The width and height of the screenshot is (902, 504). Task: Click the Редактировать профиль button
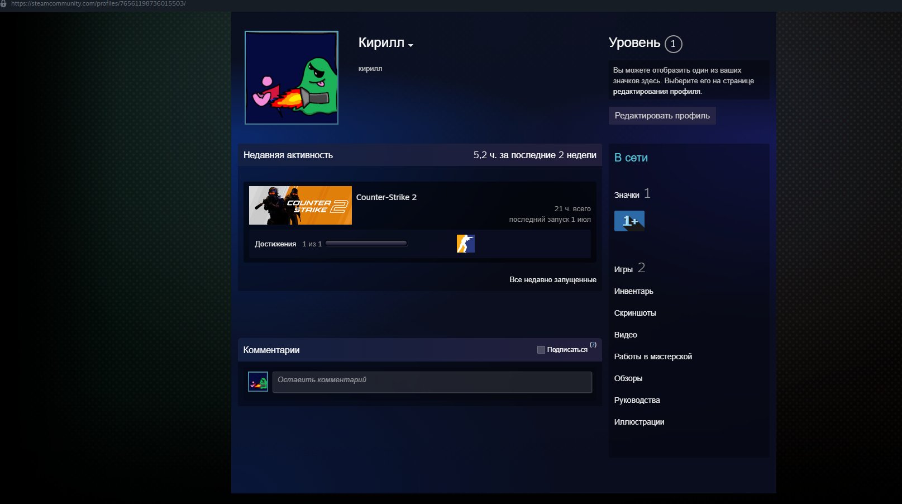662,116
